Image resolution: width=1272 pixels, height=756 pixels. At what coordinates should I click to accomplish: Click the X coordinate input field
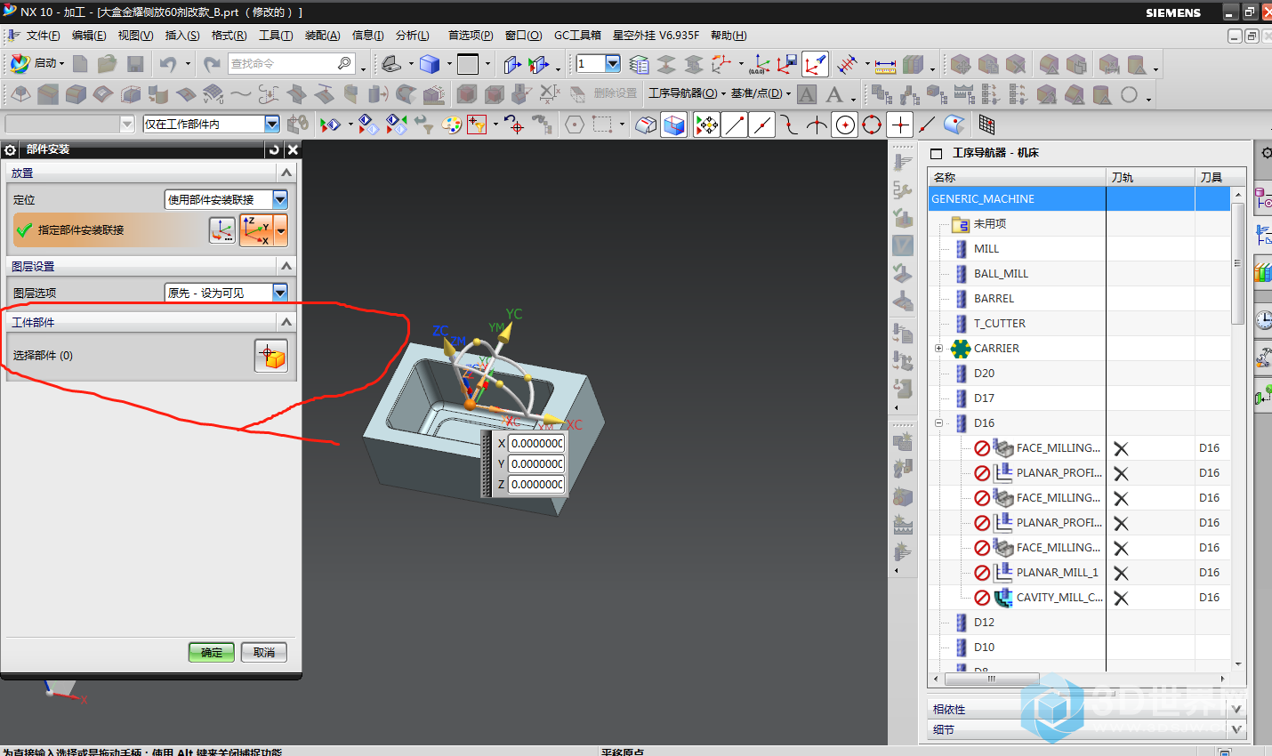(x=536, y=443)
